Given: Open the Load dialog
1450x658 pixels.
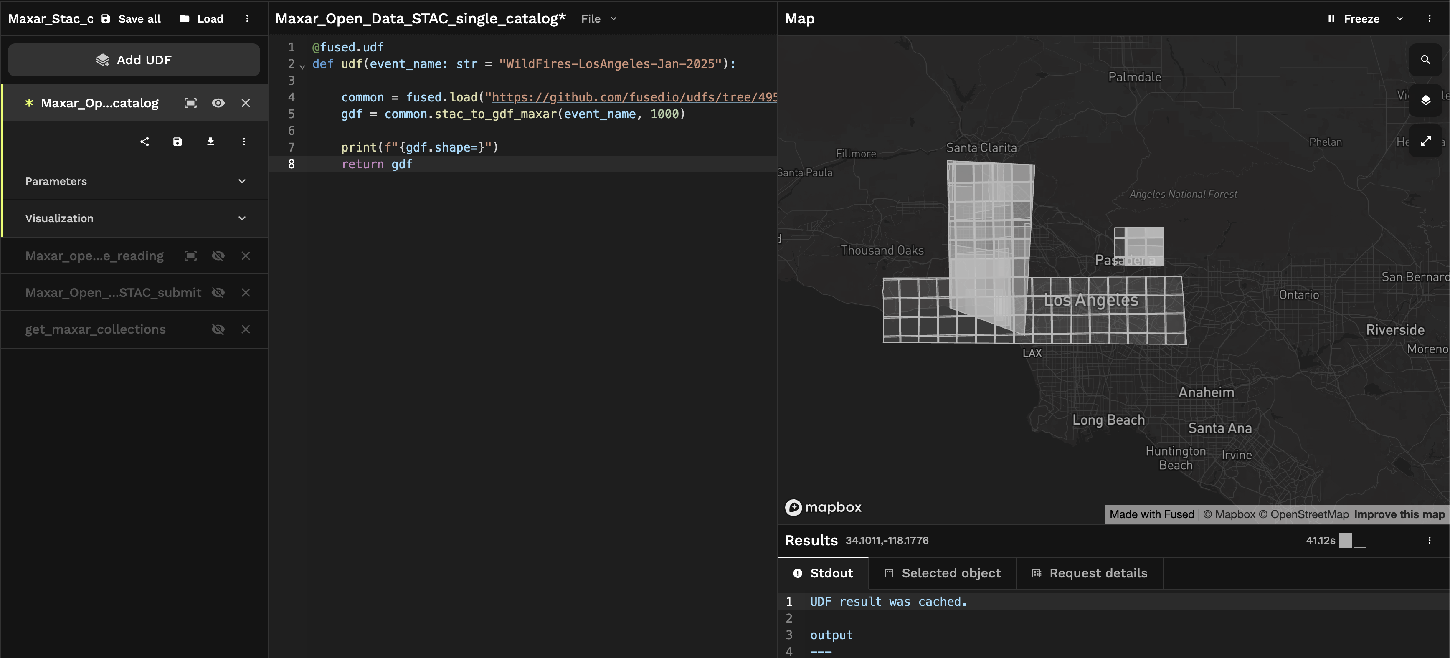Looking at the screenshot, I should pos(202,18).
